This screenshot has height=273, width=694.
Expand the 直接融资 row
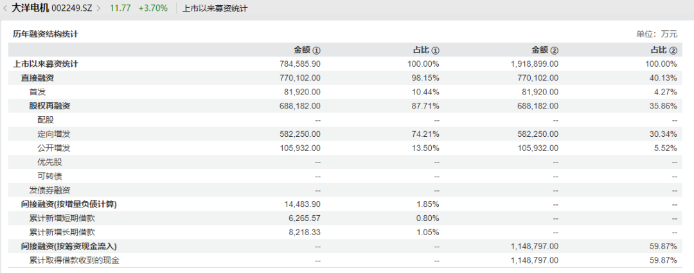click(x=37, y=78)
